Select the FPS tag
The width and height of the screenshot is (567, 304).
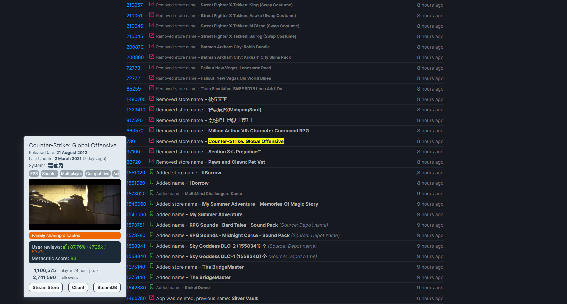34,174
